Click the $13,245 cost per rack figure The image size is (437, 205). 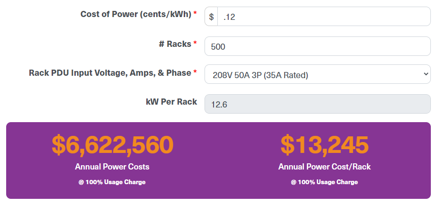pos(324,145)
